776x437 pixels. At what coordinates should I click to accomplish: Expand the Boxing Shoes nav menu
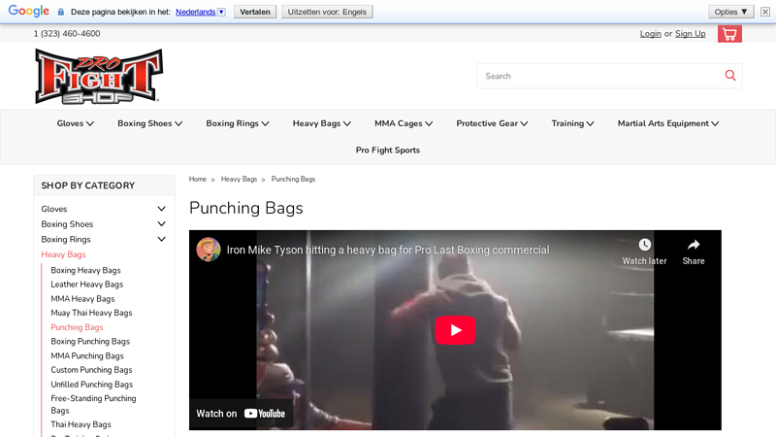coord(150,123)
